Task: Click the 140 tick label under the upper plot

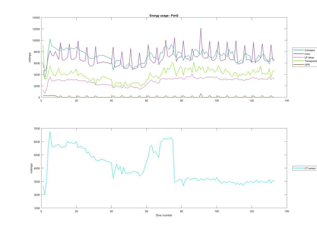Action: (x=287, y=100)
